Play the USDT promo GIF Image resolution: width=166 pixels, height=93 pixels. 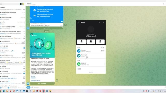[x=42, y=45]
